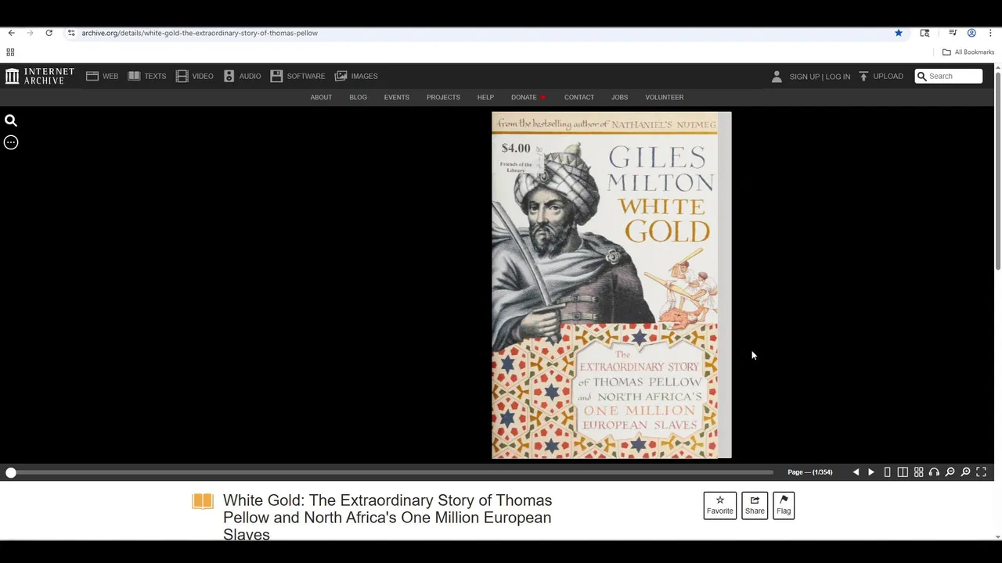Focus the Internet Archive search field
The width and height of the screenshot is (1002, 563).
pos(949,76)
